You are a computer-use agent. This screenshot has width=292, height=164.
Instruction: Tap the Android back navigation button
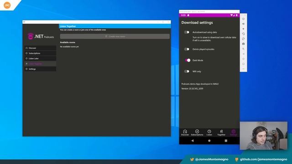click(x=193, y=141)
